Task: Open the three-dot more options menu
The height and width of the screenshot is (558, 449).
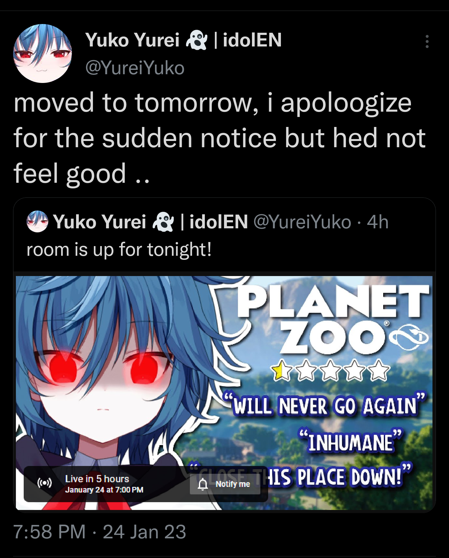Action: [x=427, y=41]
